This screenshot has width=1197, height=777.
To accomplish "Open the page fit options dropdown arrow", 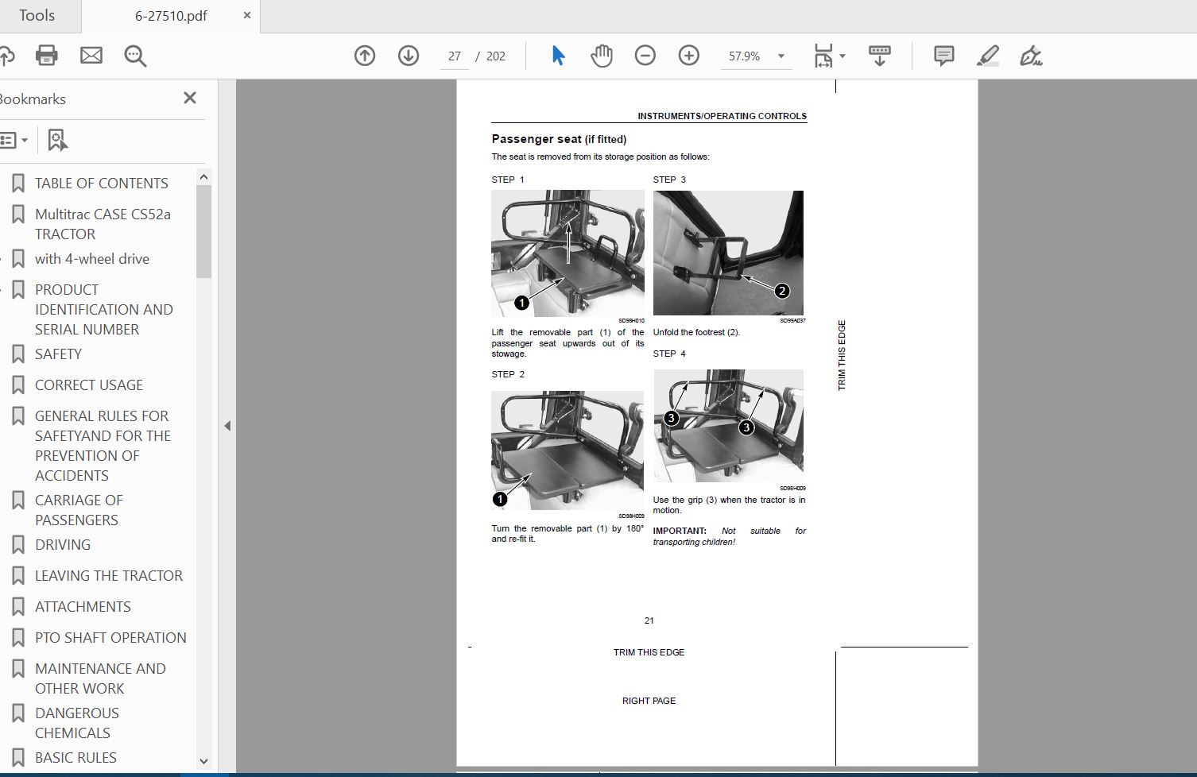I will [x=843, y=56].
